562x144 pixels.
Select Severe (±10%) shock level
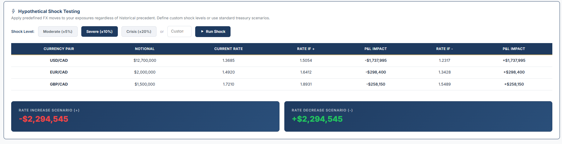click(99, 32)
